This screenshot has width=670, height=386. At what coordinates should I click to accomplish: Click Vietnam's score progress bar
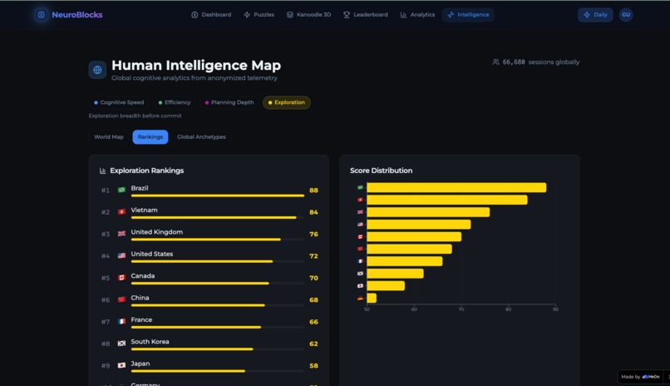[x=218, y=218]
